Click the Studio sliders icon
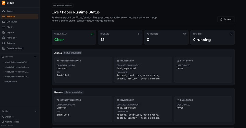246x128 pixels. (3, 27)
